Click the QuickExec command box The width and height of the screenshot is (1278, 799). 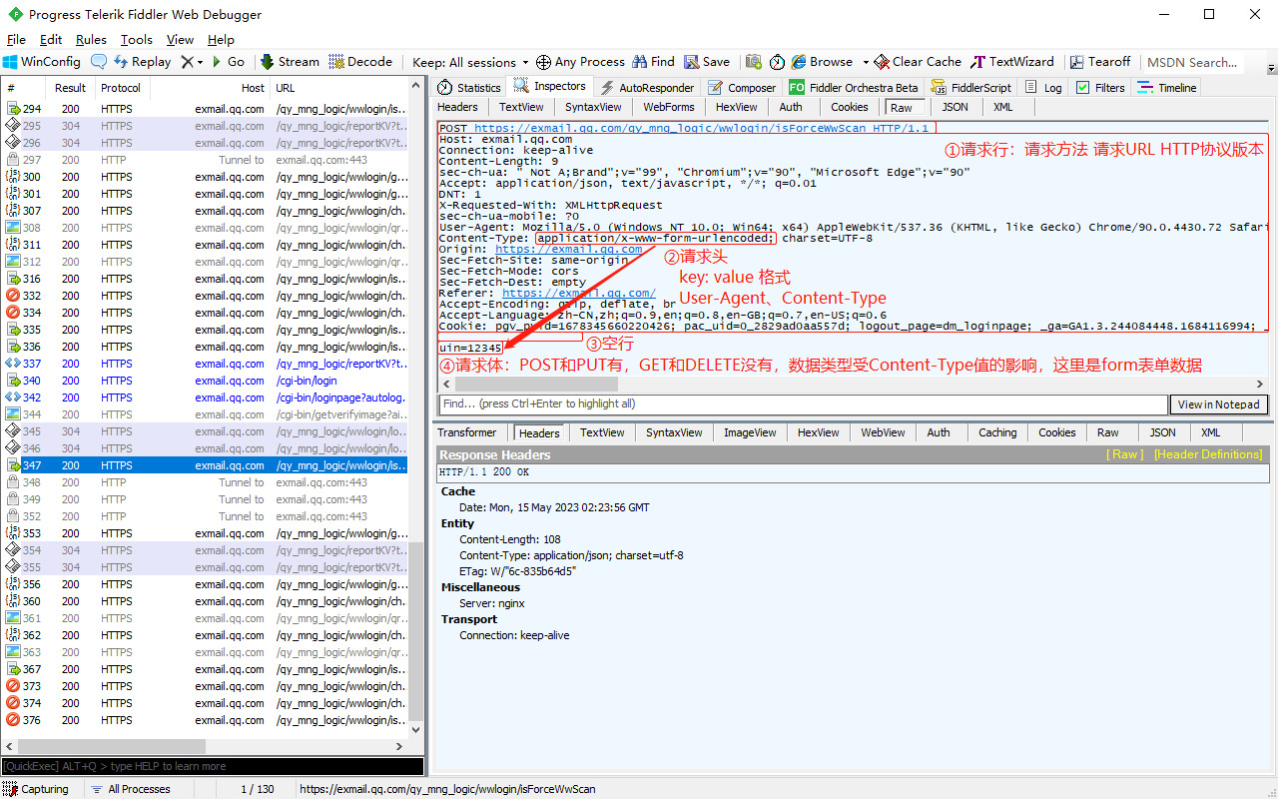pyautogui.click(x=212, y=766)
